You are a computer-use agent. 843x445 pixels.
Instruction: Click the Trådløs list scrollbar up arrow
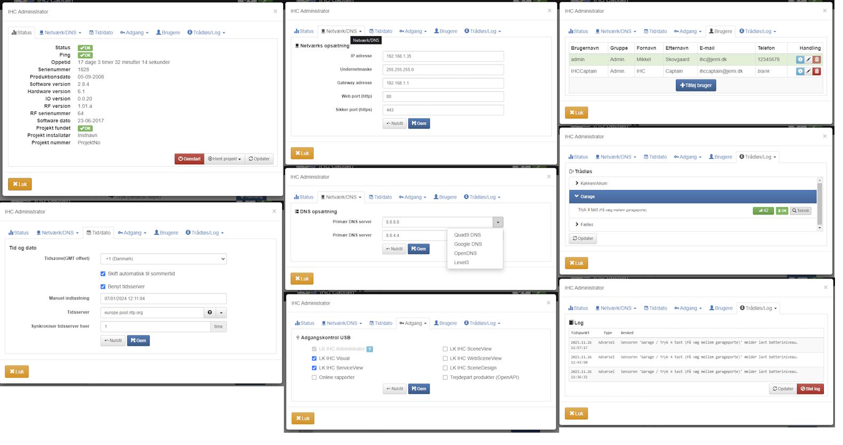pos(820,180)
